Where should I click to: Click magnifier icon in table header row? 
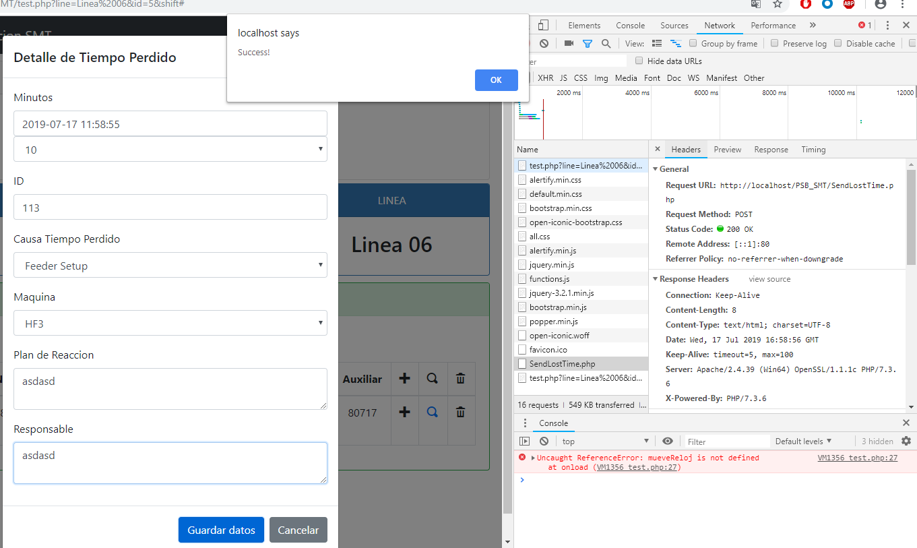pos(433,379)
